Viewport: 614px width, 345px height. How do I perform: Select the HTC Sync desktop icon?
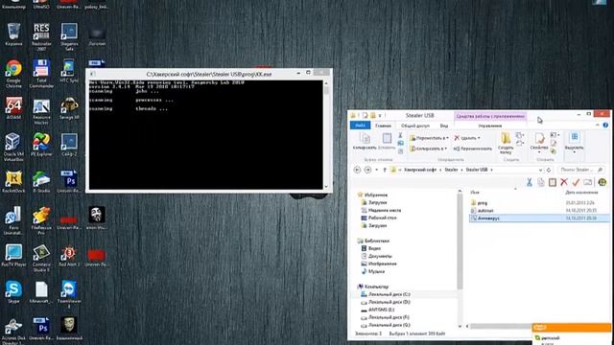[x=69, y=71]
